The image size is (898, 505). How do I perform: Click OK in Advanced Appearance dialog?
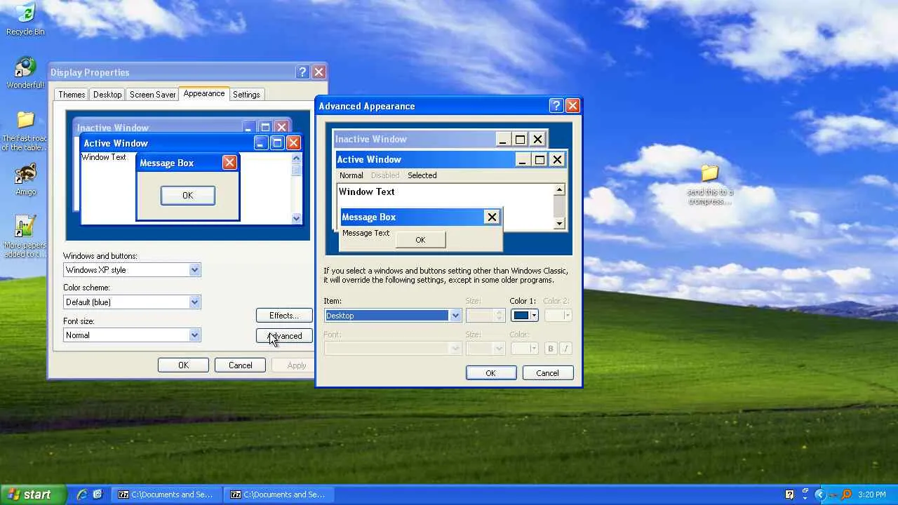(491, 373)
